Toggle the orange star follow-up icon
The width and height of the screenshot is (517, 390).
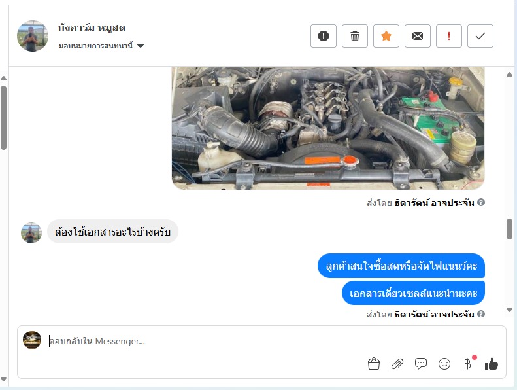(386, 36)
